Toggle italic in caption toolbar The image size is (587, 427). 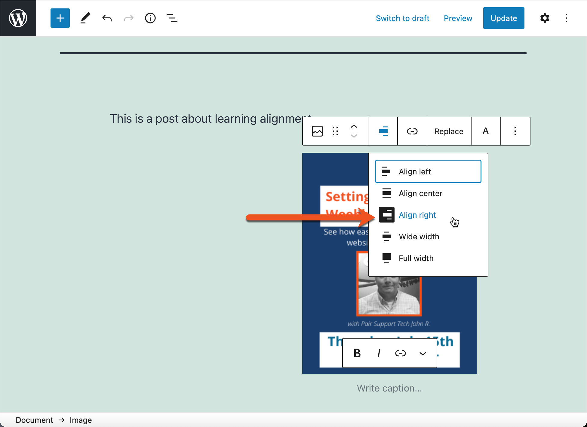(379, 353)
